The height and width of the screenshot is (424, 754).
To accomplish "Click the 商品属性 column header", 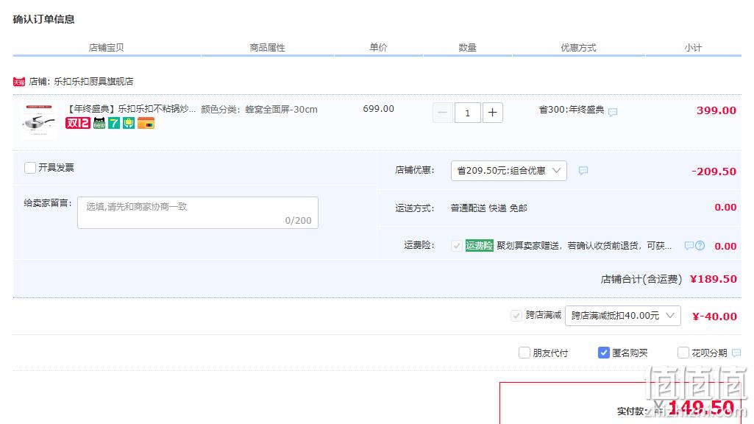I will (267, 48).
